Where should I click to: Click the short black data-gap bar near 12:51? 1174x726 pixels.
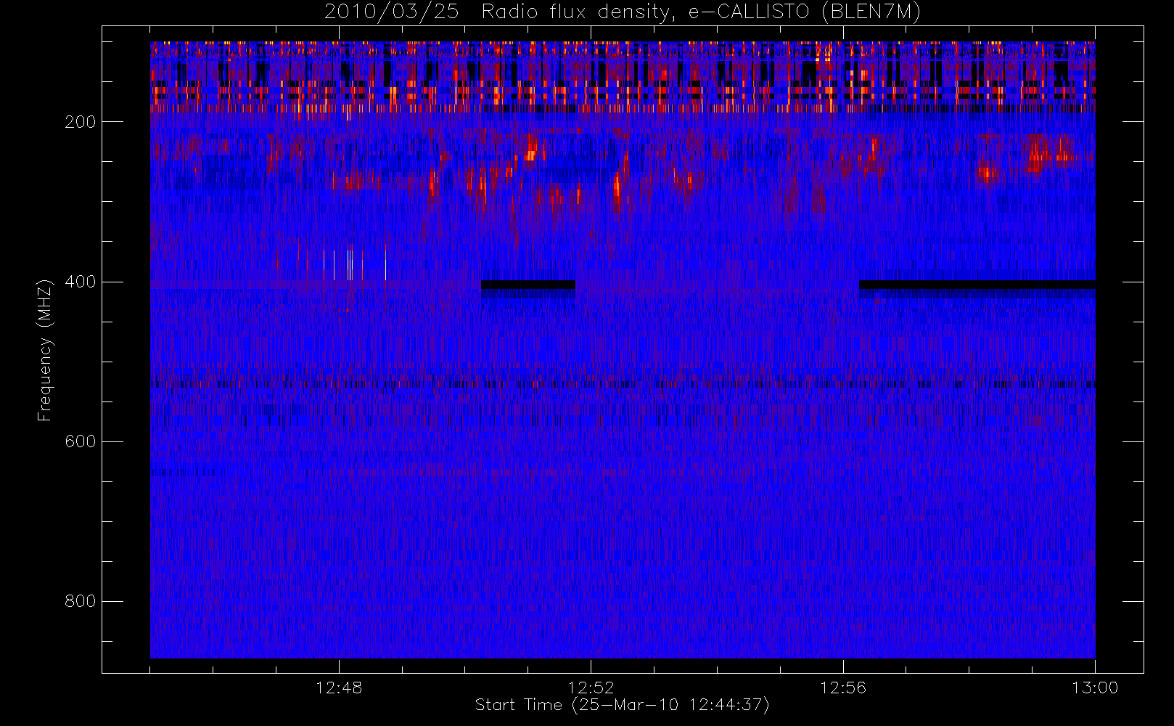pyautogui.click(x=528, y=285)
